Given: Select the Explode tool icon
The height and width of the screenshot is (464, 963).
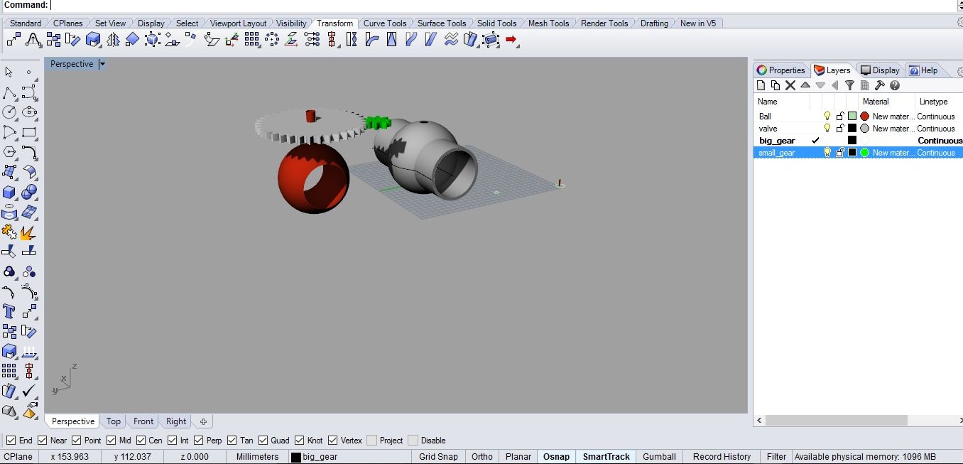Looking at the screenshot, I should (x=29, y=232).
